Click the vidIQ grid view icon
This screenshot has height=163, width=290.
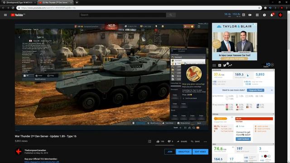pos(214,65)
